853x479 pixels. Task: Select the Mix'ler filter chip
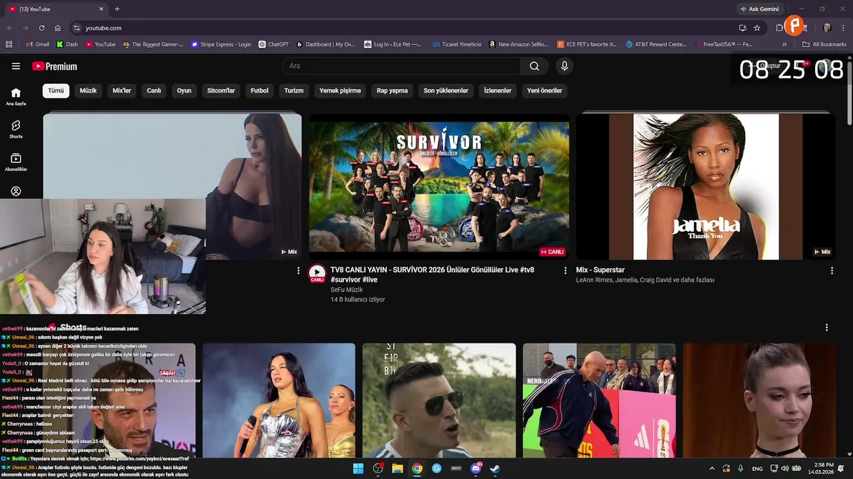coord(122,90)
